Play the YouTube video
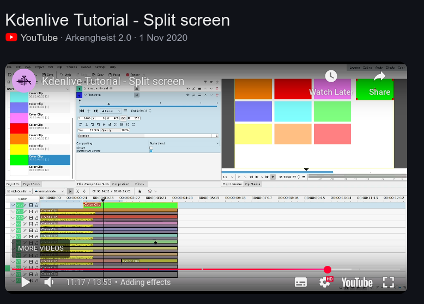The width and height of the screenshot is (424, 304). click(x=26, y=282)
